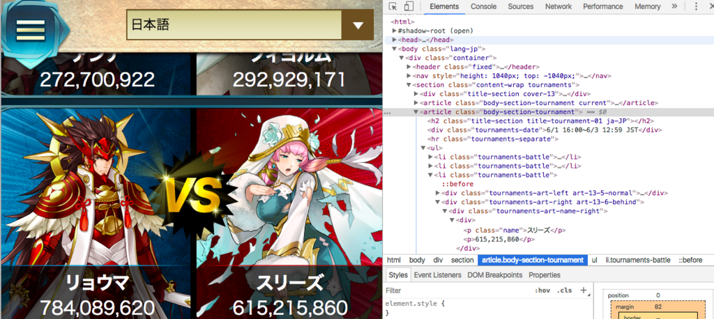Switch to the Styles pane tab
The width and height of the screenshot is (714, 319).
click(x=398, y=275)
